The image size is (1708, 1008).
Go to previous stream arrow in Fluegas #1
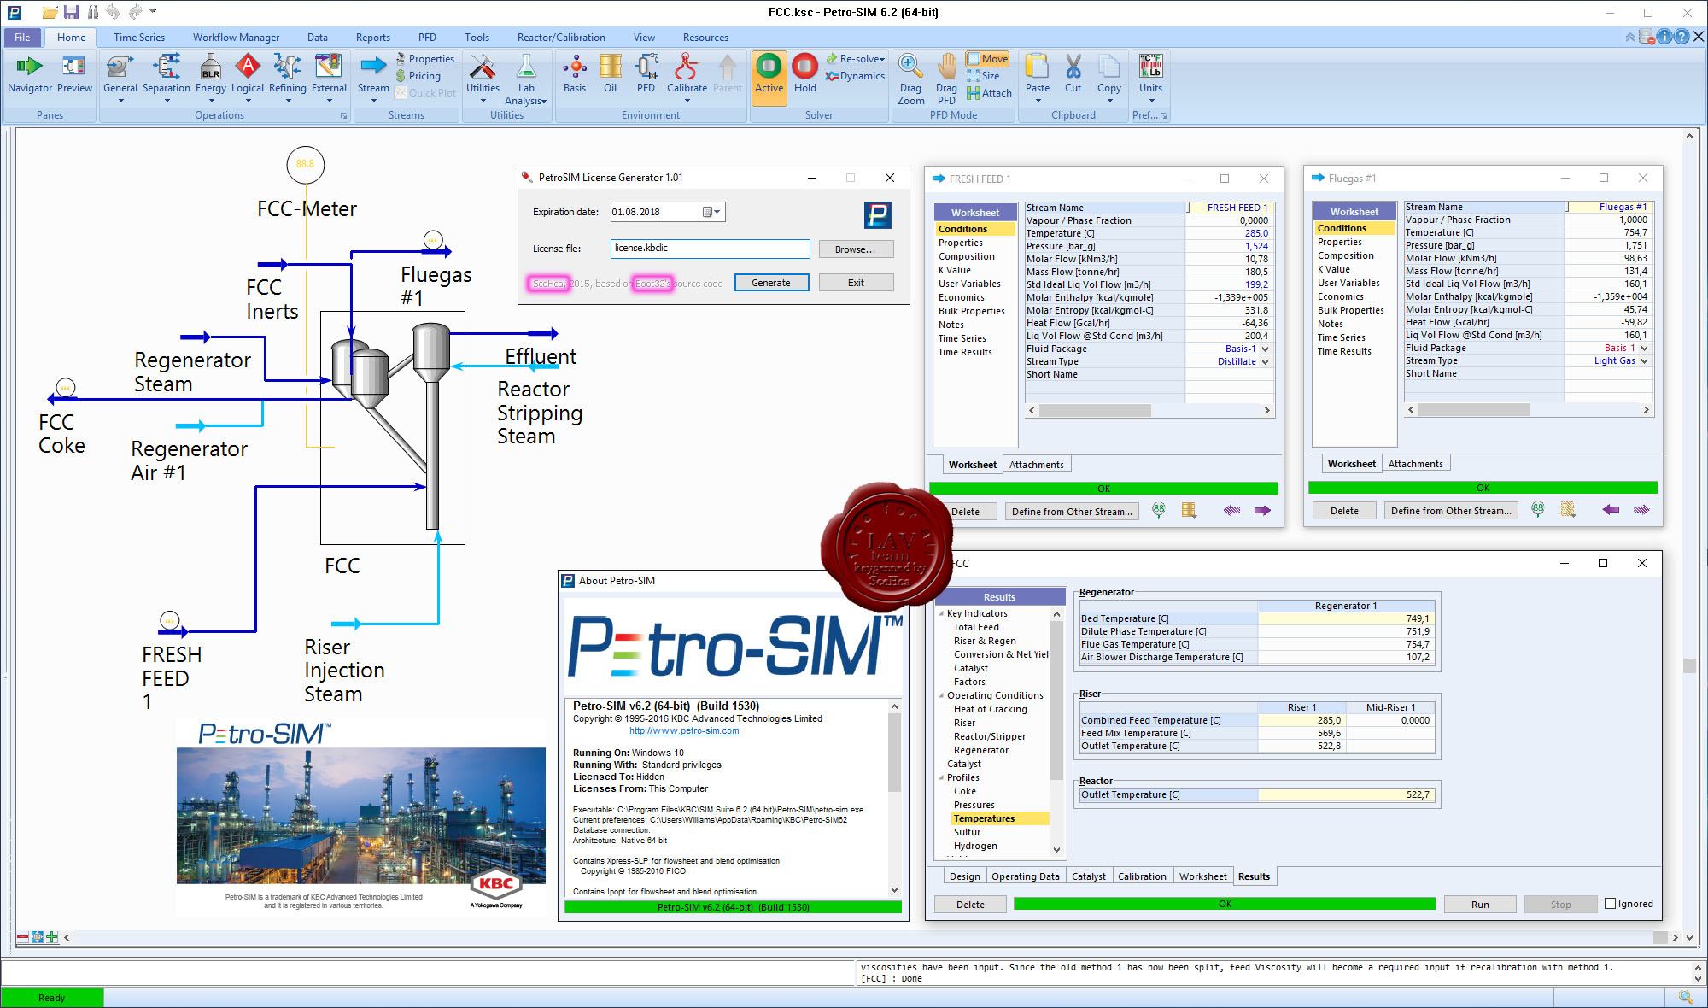pos(1611,510)
